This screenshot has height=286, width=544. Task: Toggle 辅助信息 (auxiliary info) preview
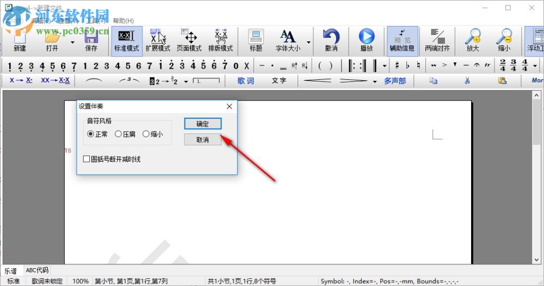click(402, 41)
